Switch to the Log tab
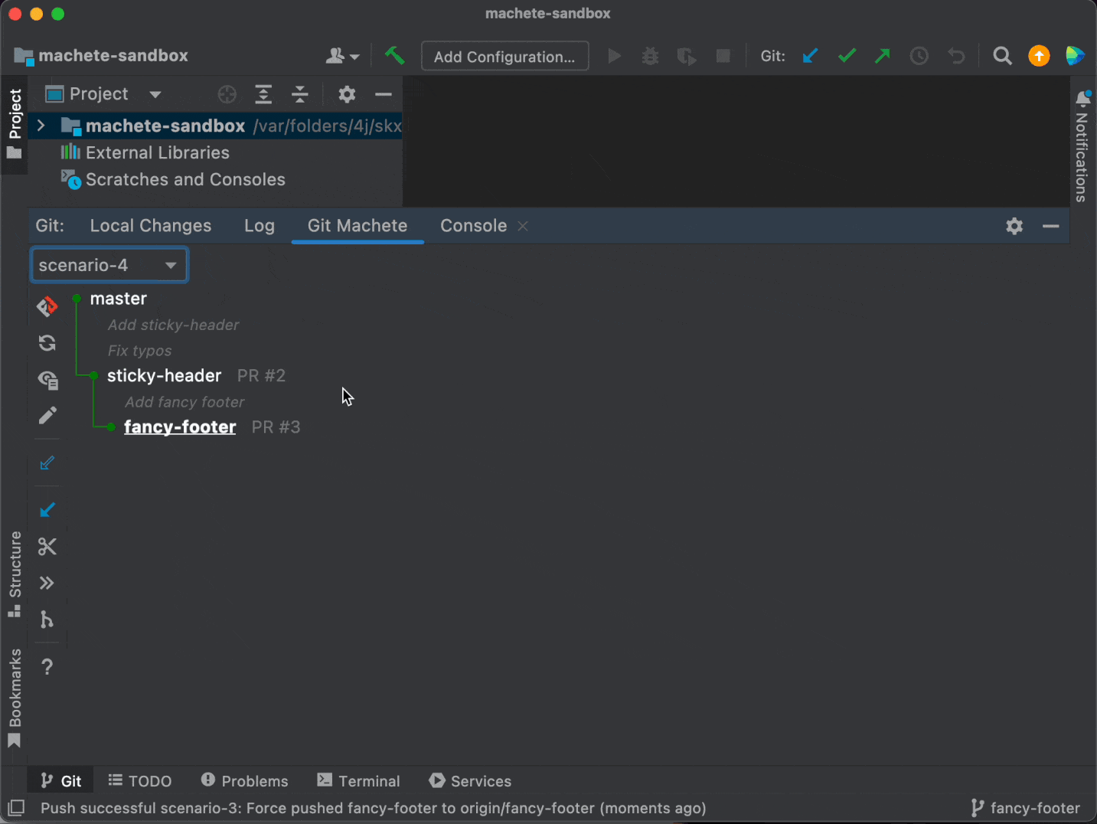The image size is (1097, 824). pyautogui.click(x=260, y=226)
